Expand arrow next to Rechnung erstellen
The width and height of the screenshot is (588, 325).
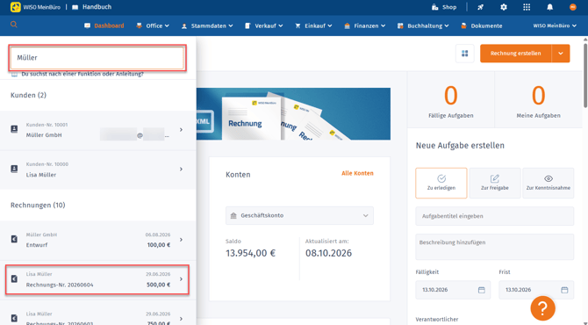click(x=561, y=54)
